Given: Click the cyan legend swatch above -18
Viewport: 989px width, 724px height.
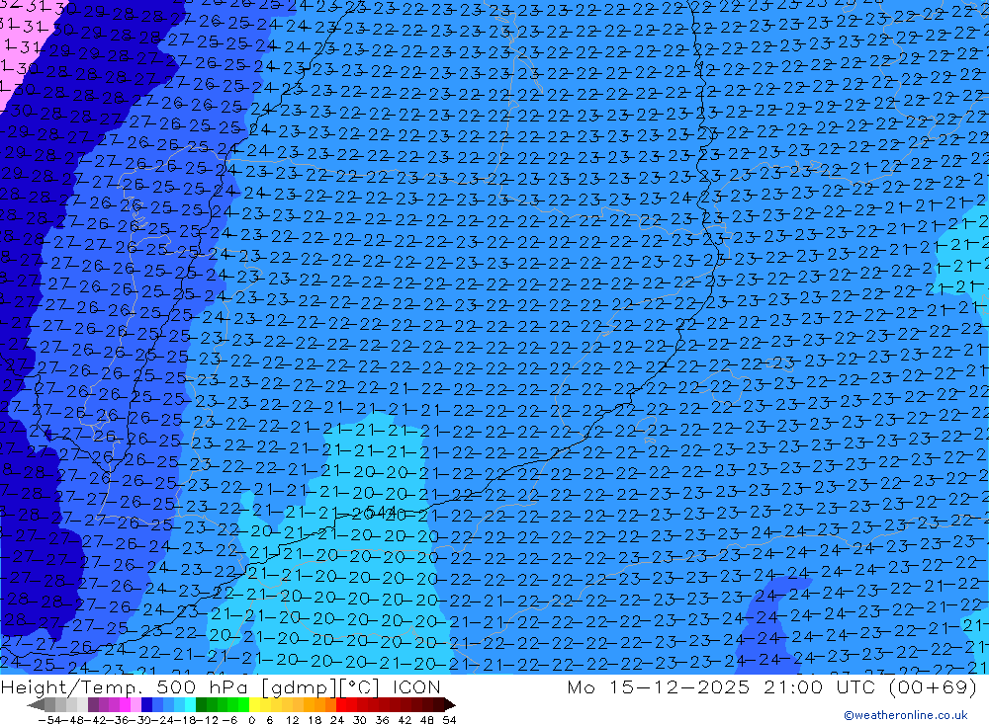Looking at the screenshot, I should pos(190,705).
